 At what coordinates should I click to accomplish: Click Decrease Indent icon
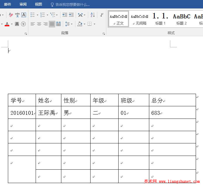tap(65, 15)
